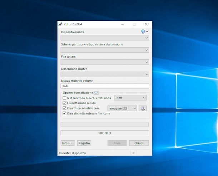The height and width of the screenshot is (176, 218).
Task: Toggle advanced options arrow beside Opzioni formattazione
Action: point(96,93)
